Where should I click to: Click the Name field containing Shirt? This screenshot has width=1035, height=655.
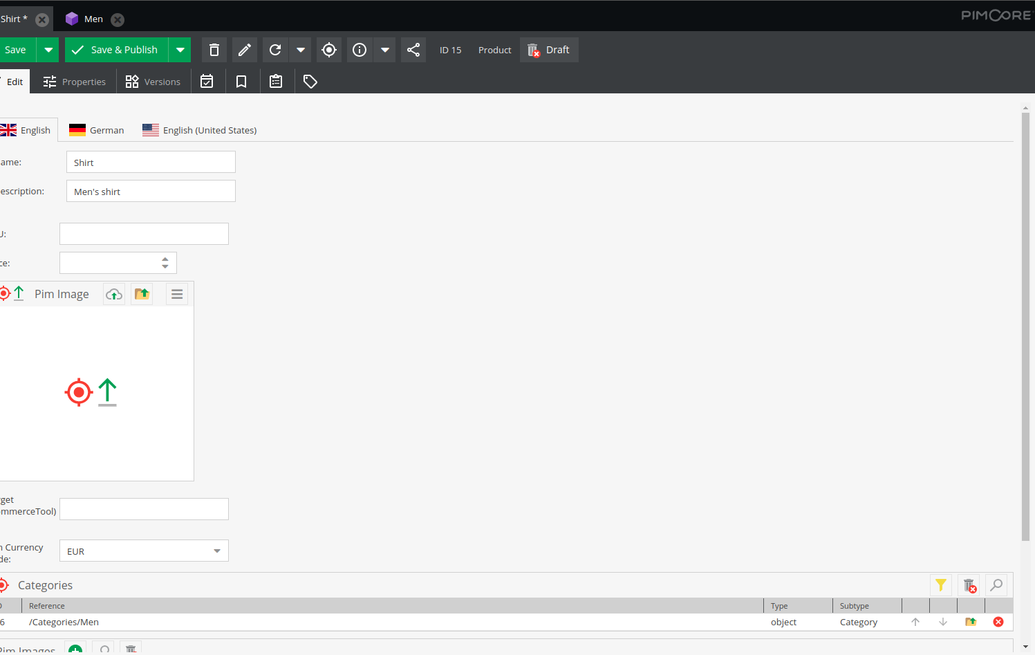point(151,162)
